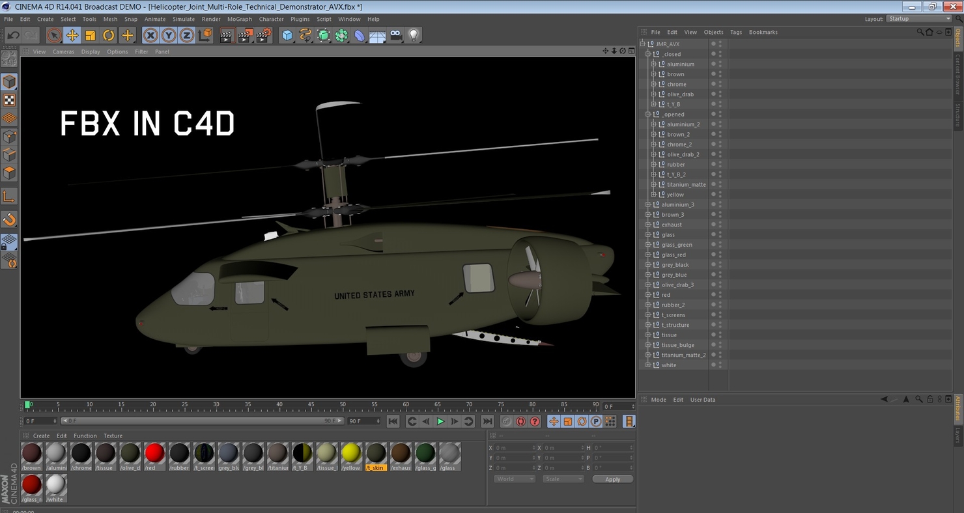964x513 pixels.
Task: Click the Undo icon in the toolbar
Action: click(13, 35)
